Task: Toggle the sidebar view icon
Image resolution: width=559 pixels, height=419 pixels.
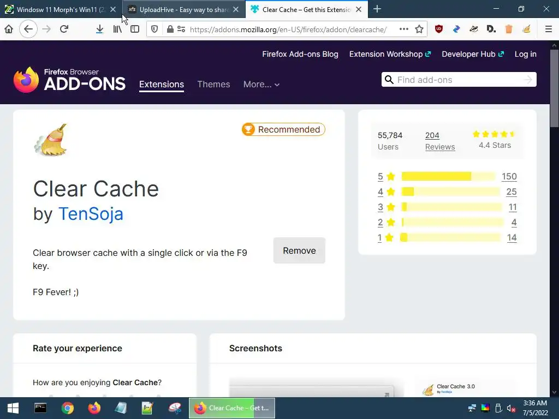Action: pyautogui.click(x=135, y=29)
